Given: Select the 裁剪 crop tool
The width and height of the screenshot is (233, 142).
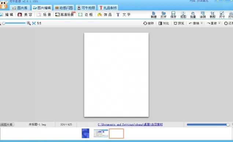Looking at the screenshot, I should coord(212,15).
